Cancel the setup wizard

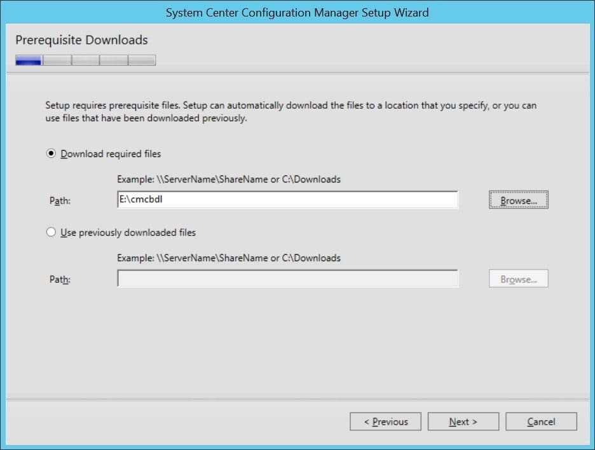(541, 421)
